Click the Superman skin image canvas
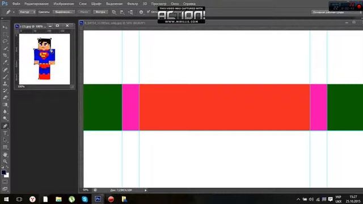The width and height of the screenshot is (363, 204). tap(44, 59)
